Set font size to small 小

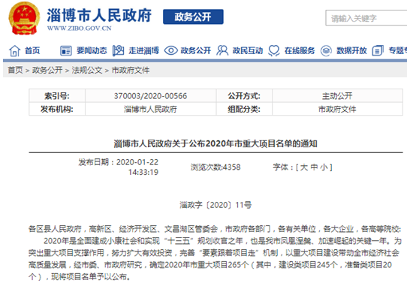pos(324,167)
